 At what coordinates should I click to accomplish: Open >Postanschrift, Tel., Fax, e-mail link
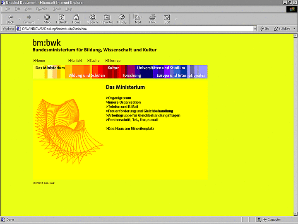(x=132, y=120)
